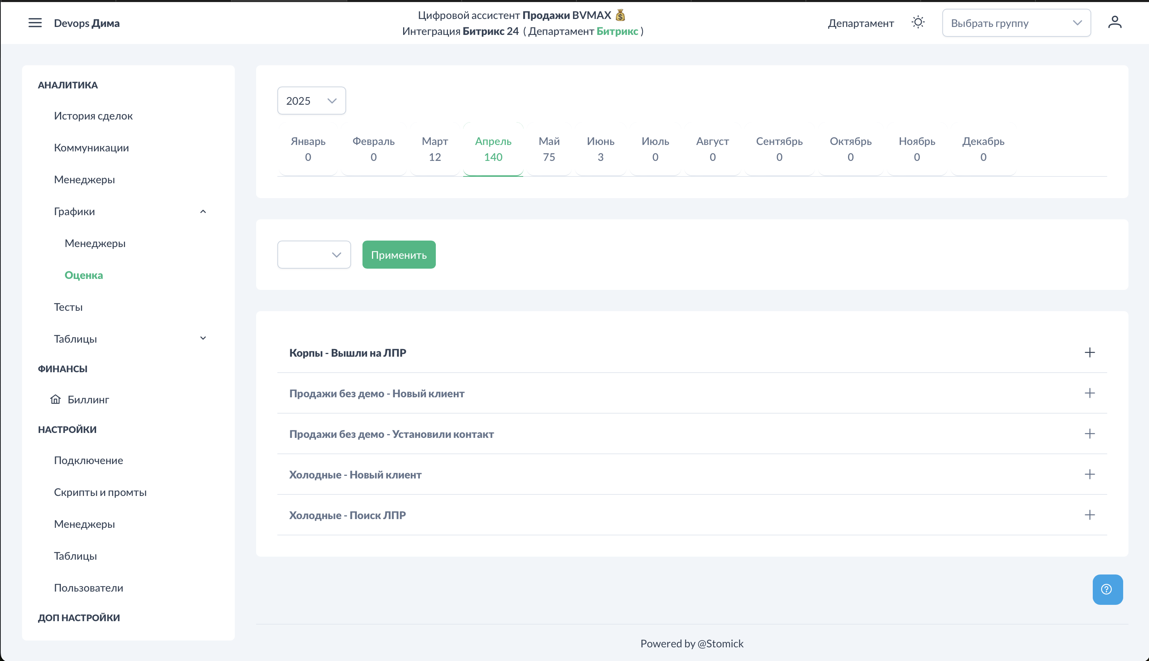Open История сделок in sidebar
The width and height of the screenshot is (1149, 661).
pyautogui.click(x=93, y=116)
